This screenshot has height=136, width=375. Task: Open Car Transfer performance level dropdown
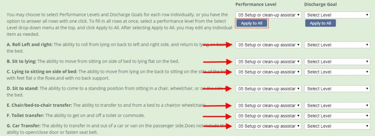pyautogui.click(x=268, y=126)
